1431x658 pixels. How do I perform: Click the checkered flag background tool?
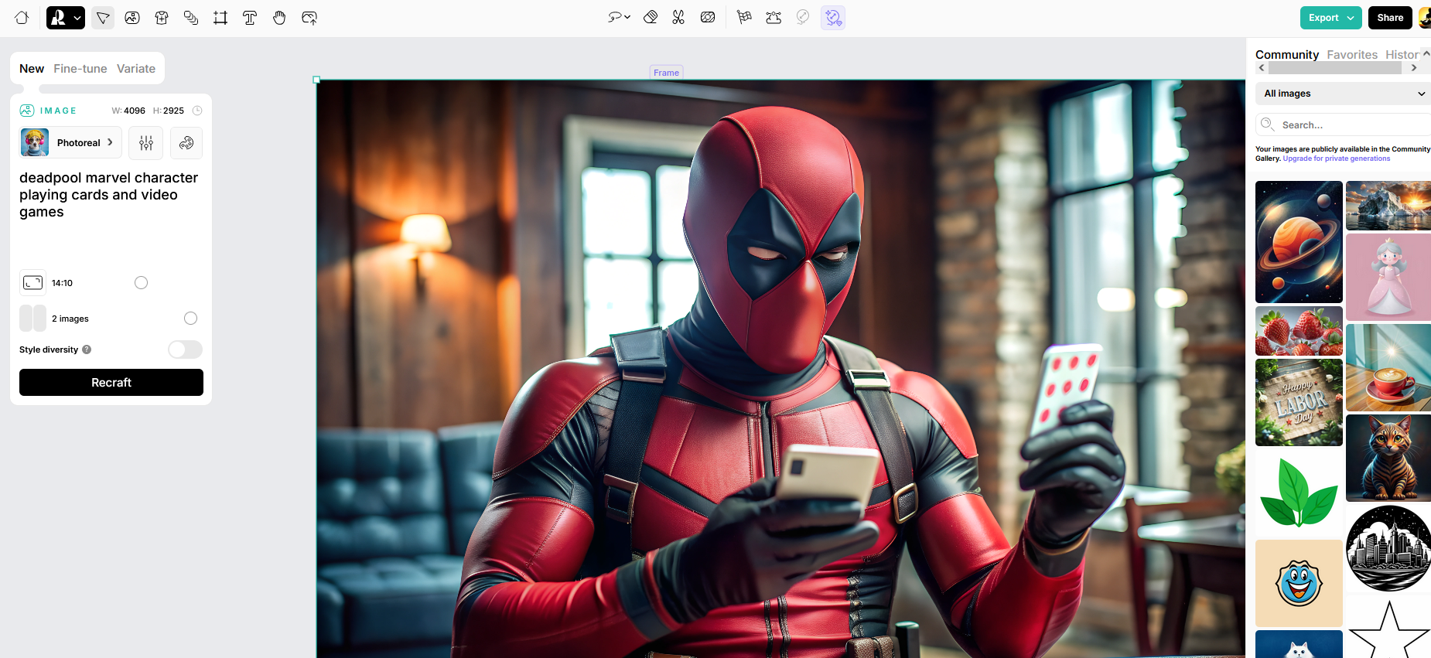pos(744,17)
